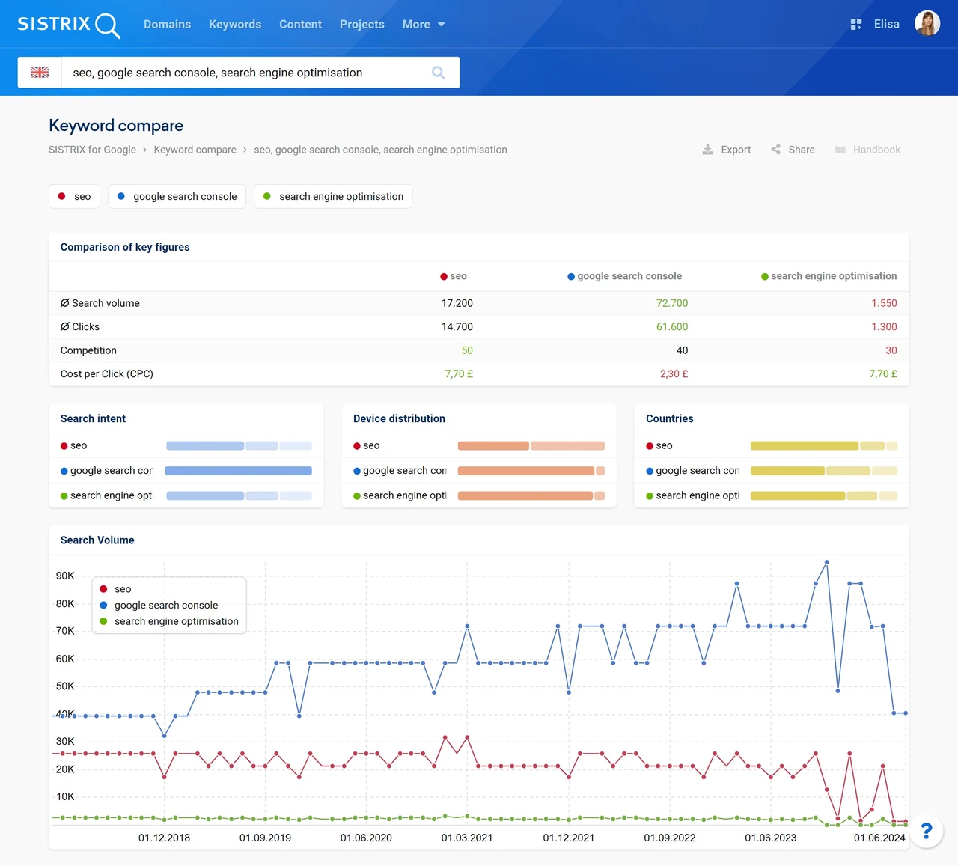
Task: Click the Keyword compare breadcrumb link
Action: click(x=195, y=150)
